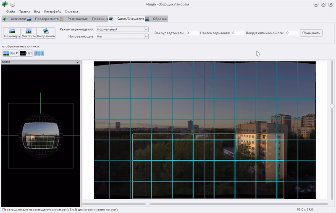Pin the Обзор overview panel
The height and width of the screenshot is (213, 336).
click(x=77, y=62)
